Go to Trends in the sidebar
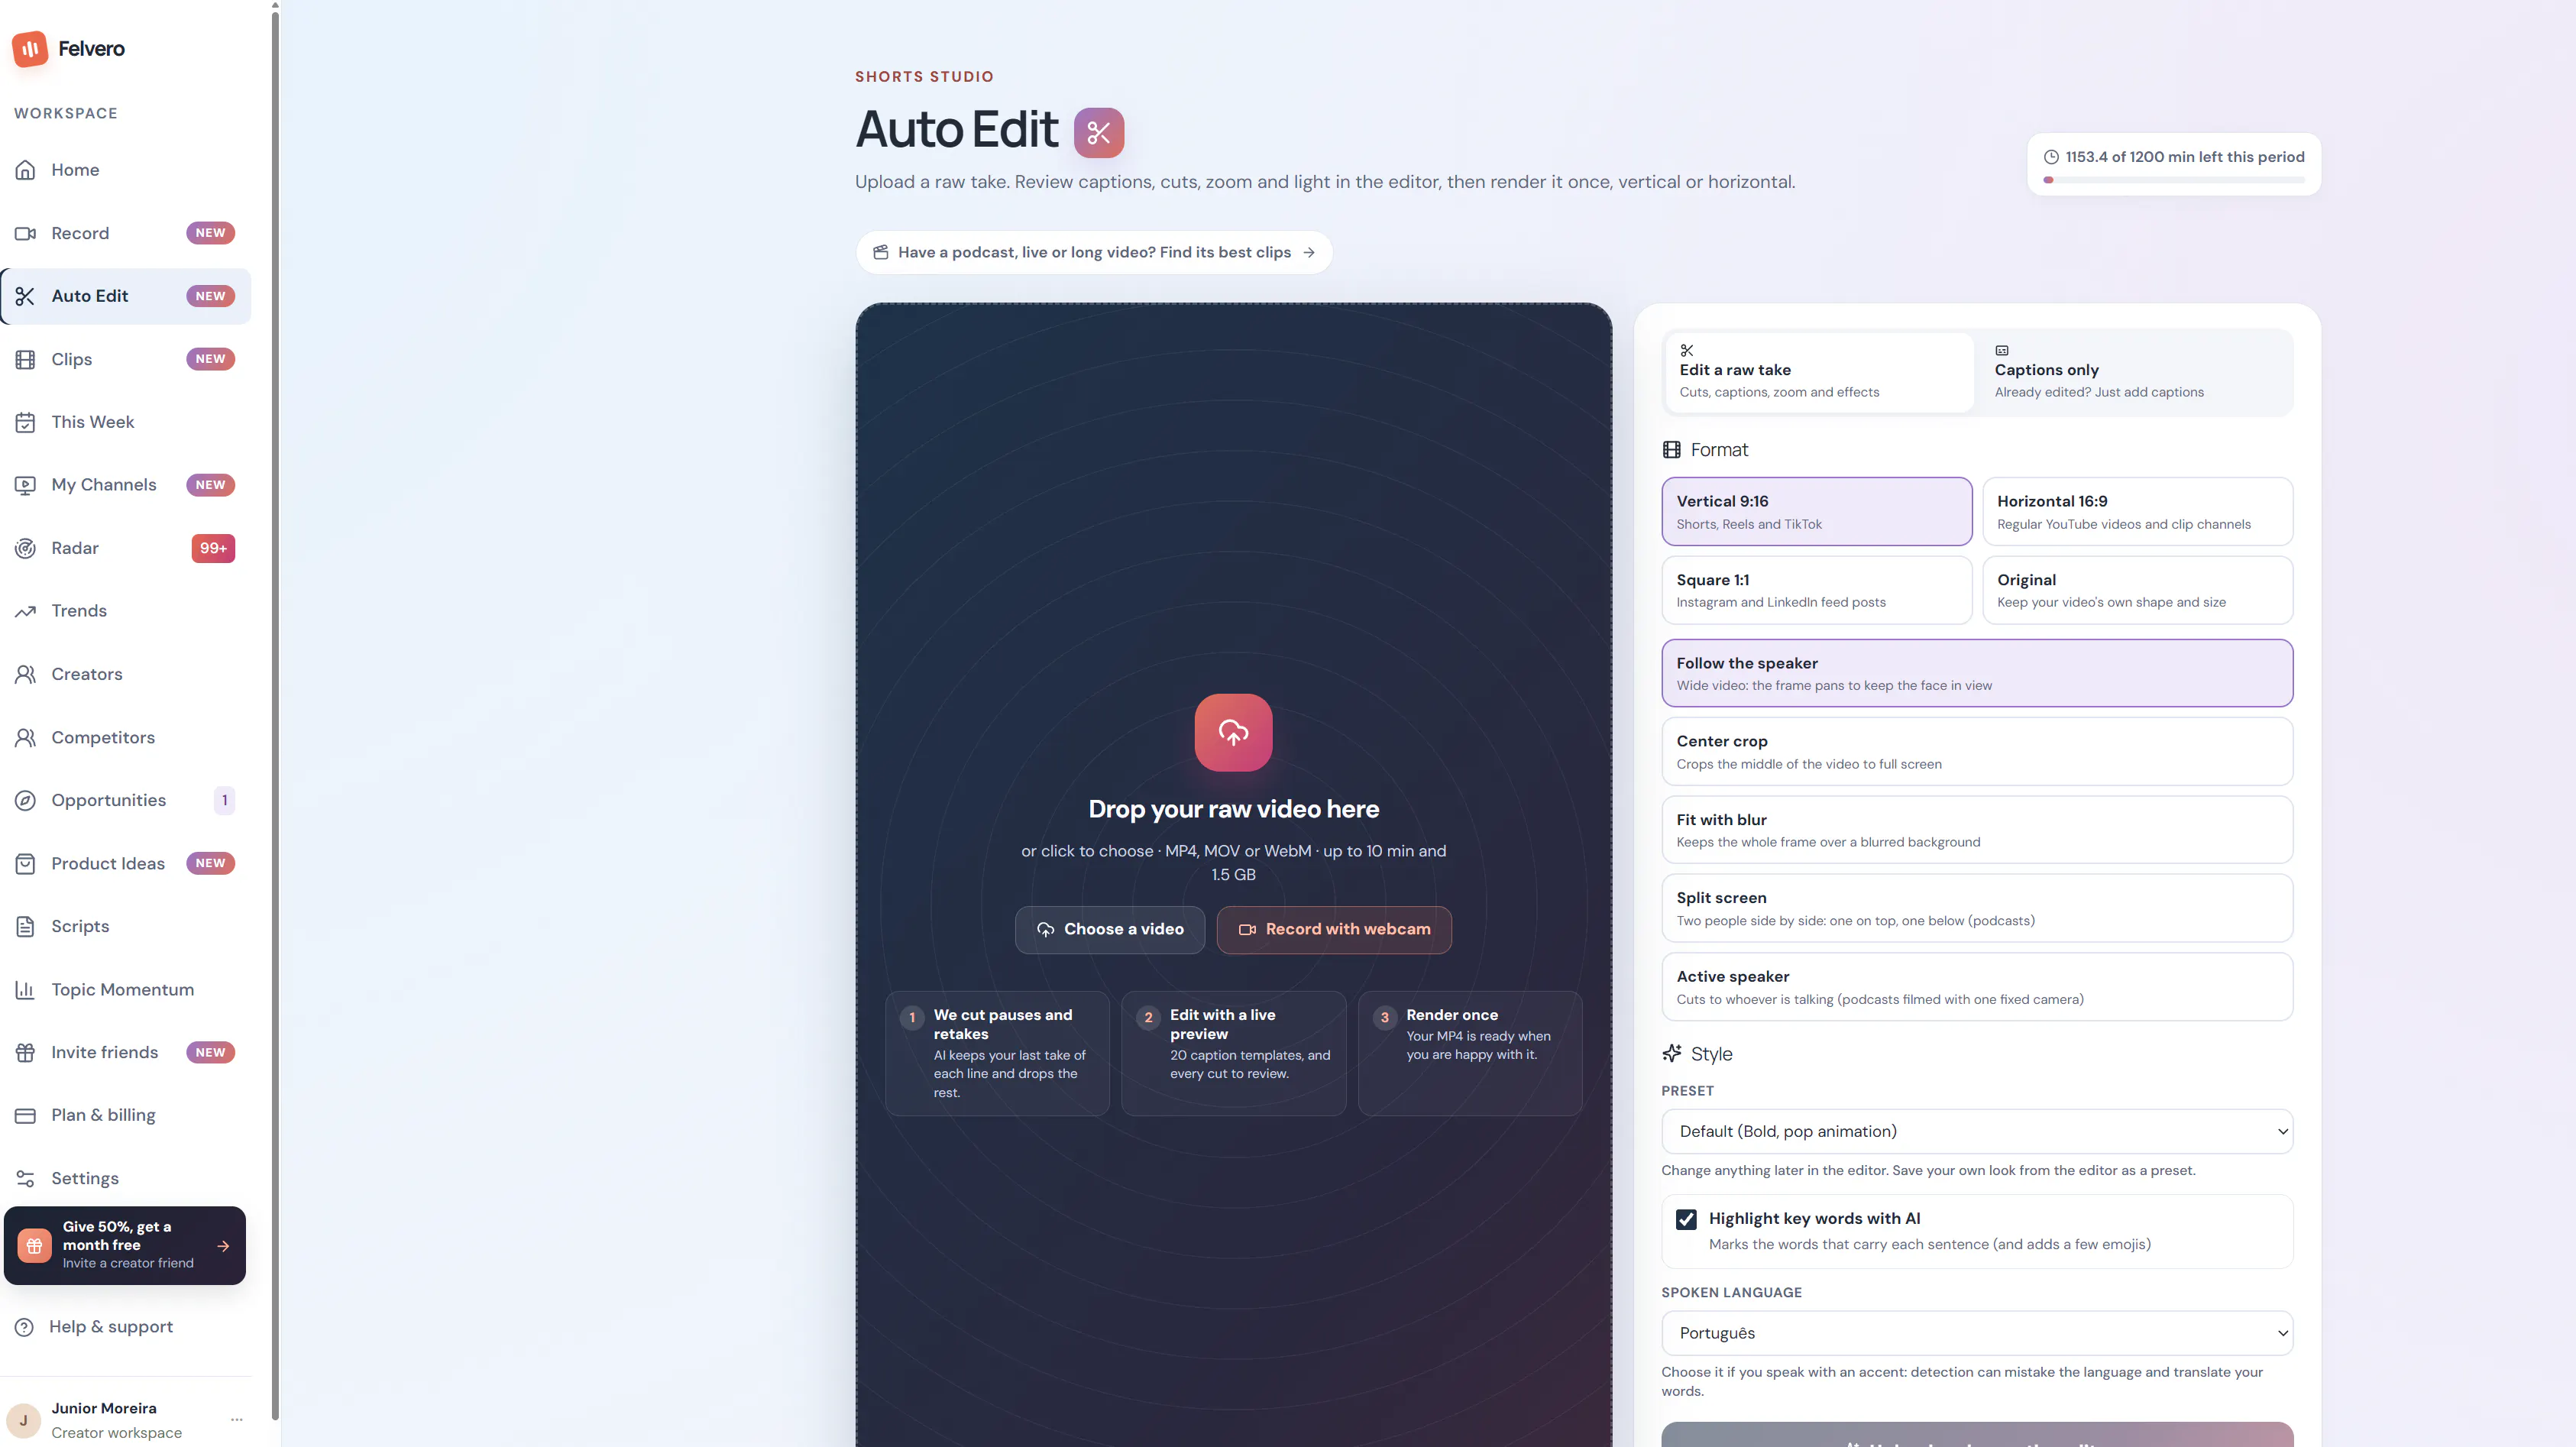Viewport: 2576px width, 1447px height. [x=126, y=611]
